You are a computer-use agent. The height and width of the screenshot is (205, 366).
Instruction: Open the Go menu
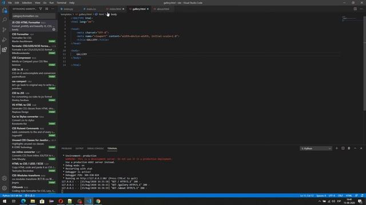pyautogui.click(x=45, y=3)
